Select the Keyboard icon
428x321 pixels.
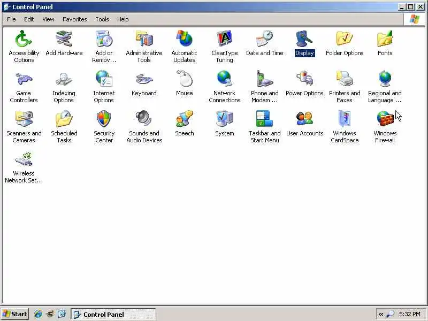[144, 79]
